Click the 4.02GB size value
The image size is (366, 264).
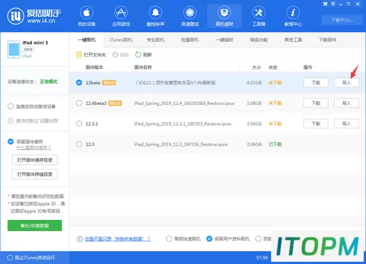254,82
